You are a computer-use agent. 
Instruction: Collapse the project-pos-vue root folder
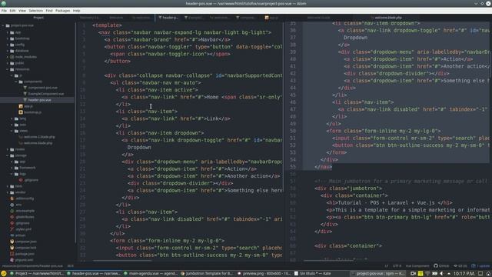(x=3, y=25)
